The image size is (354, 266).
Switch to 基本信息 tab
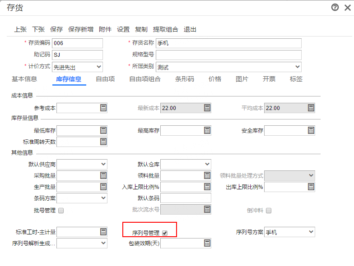click(24, 79)
